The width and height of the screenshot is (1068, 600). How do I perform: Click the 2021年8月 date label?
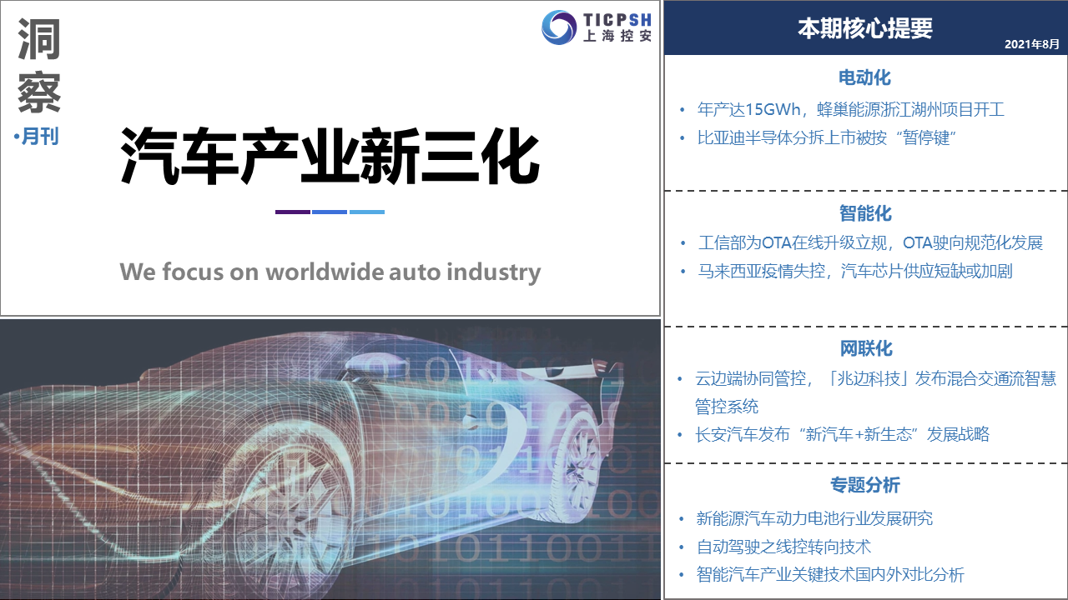point(1031,43)
